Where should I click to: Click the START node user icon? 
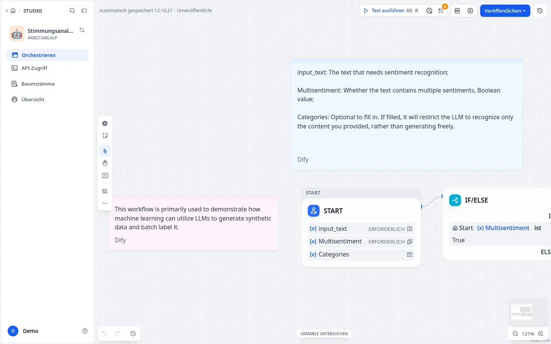(314, 211)
